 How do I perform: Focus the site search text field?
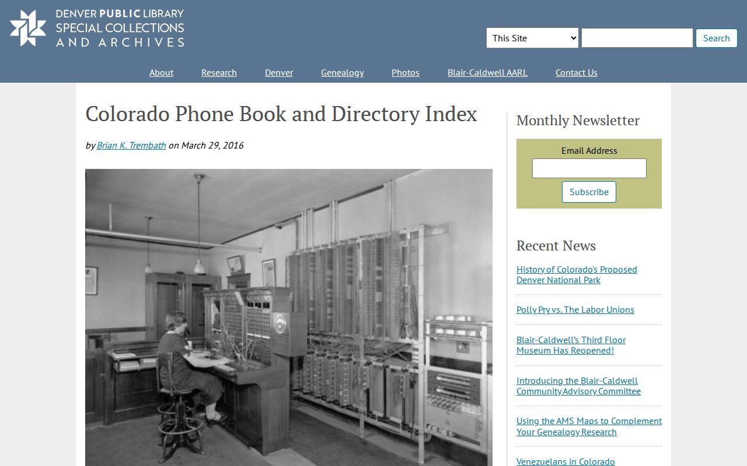coord(637,38)
